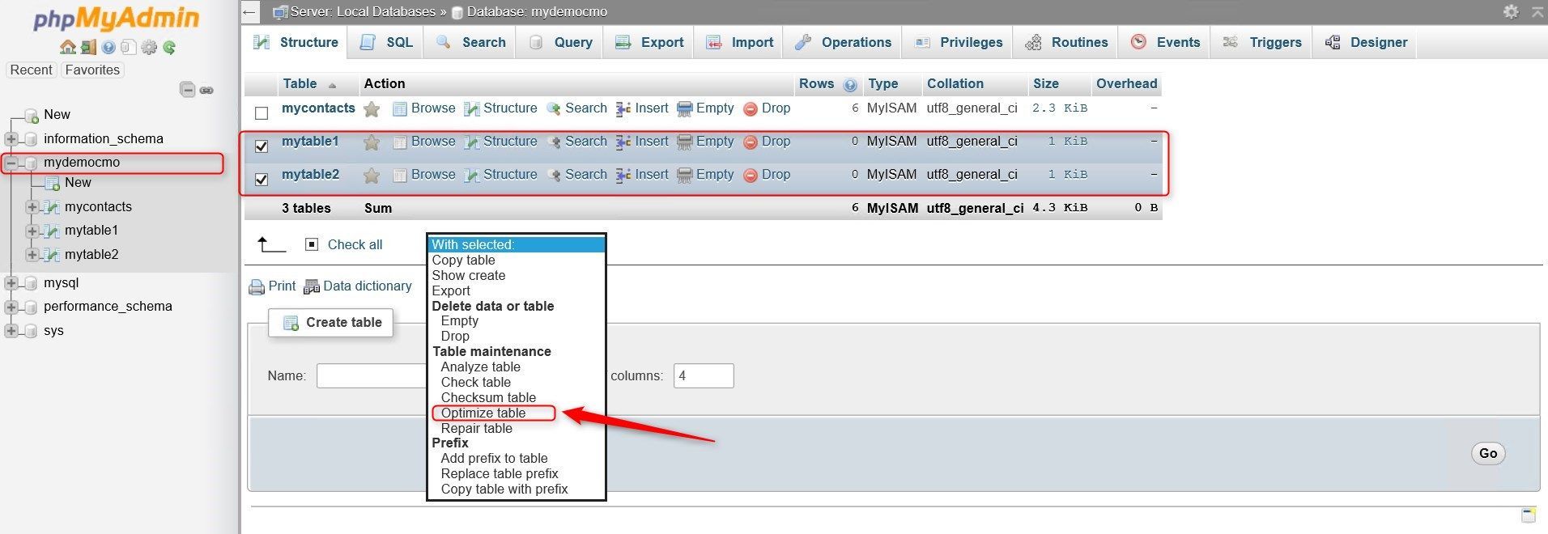Click the Home icon under phpMyAdmin logo
Viewport: 1548px width, 534px height.
pos(68,47)
